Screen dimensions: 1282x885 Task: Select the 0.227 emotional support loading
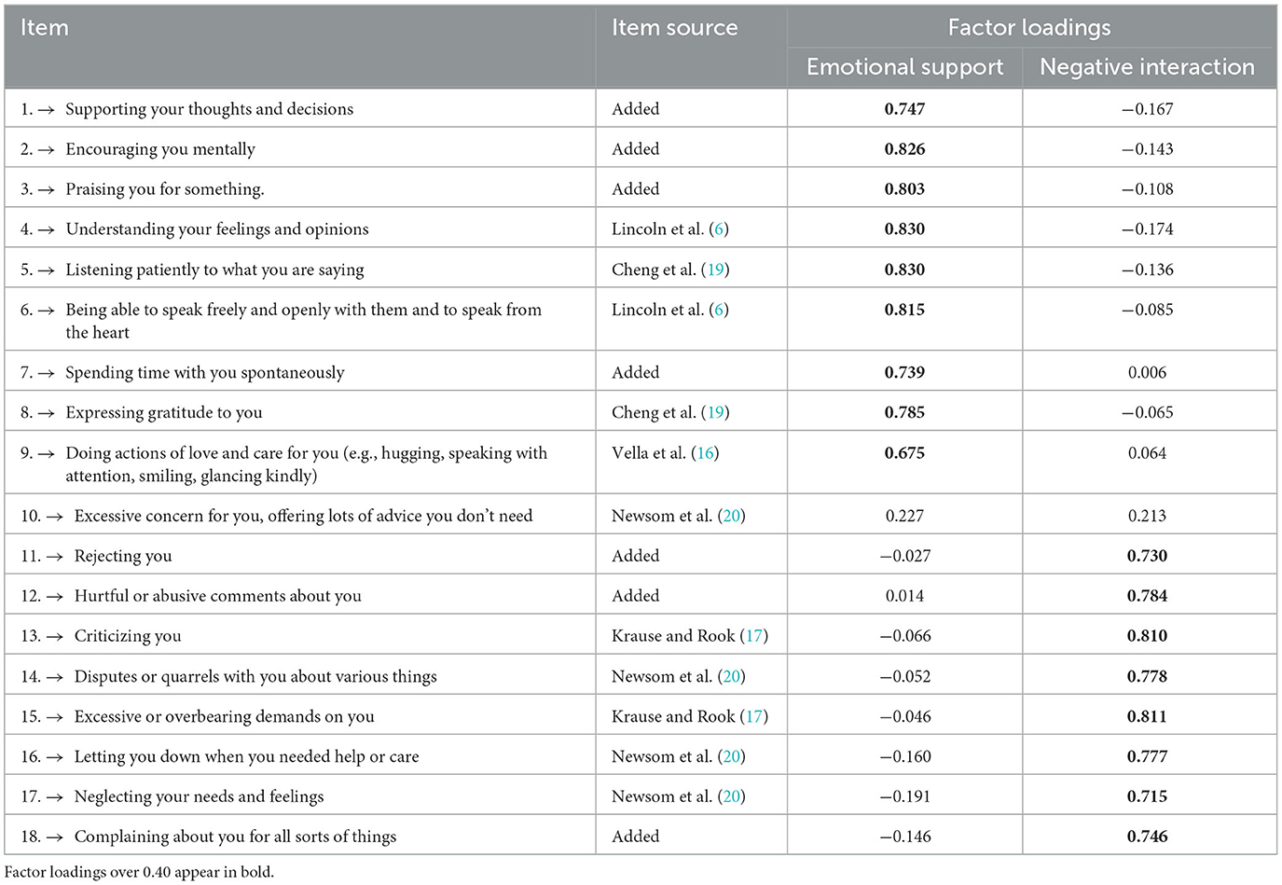point(904,516)
